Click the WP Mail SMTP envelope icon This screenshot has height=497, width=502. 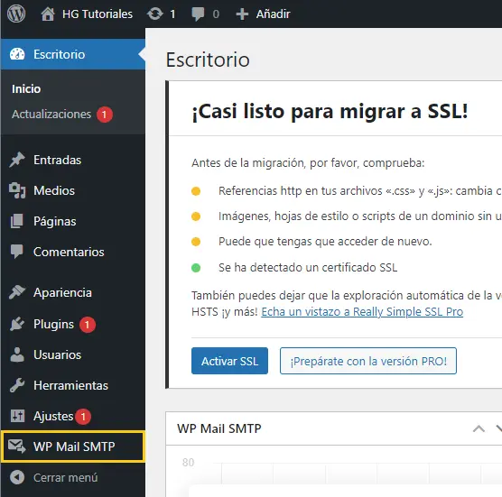click(16, 446)
